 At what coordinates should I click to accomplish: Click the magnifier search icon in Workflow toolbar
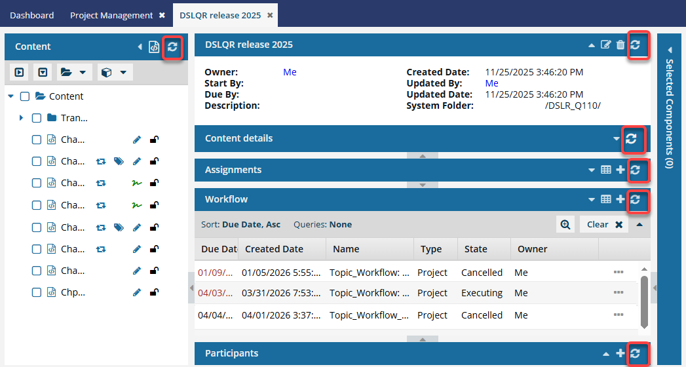coord(565,225)
